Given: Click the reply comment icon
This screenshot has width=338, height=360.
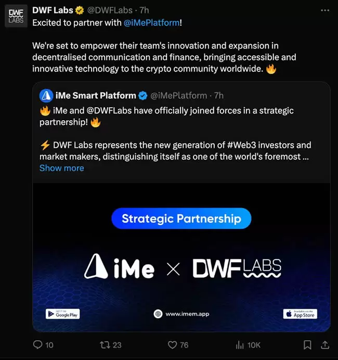Looking at the screenshot, I should click(x=37, y=344).
